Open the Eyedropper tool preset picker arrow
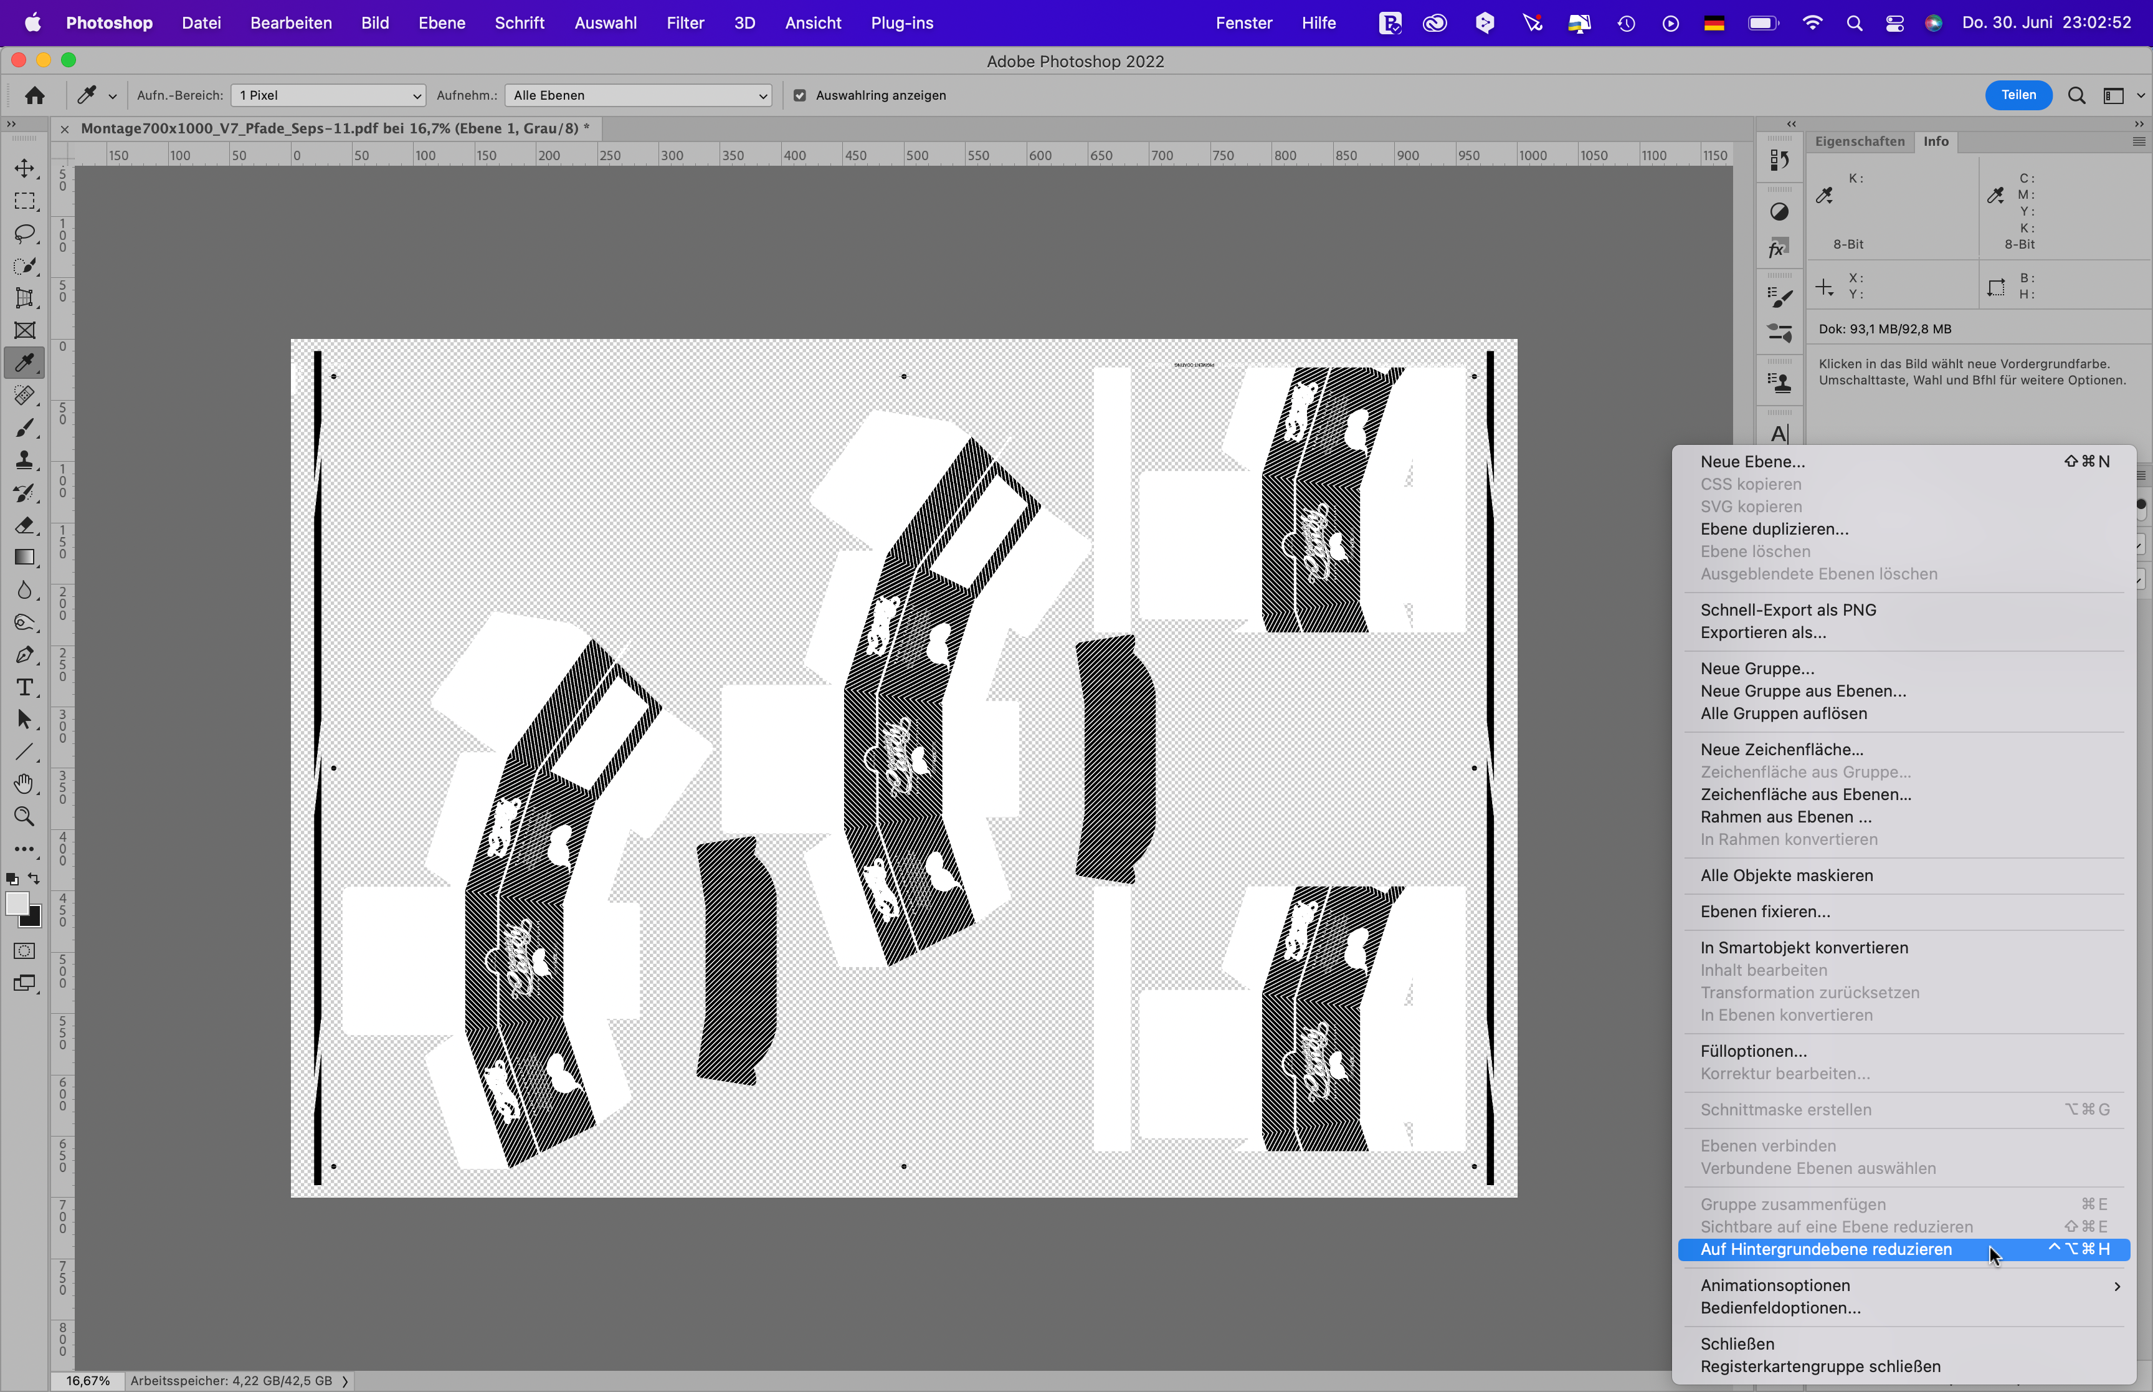 pyautogui.click(x=113, y=96)
